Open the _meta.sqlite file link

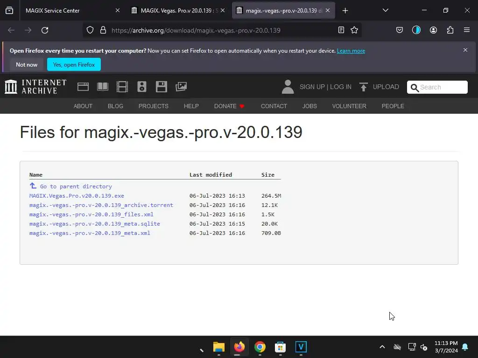click(x=94, y=224)
